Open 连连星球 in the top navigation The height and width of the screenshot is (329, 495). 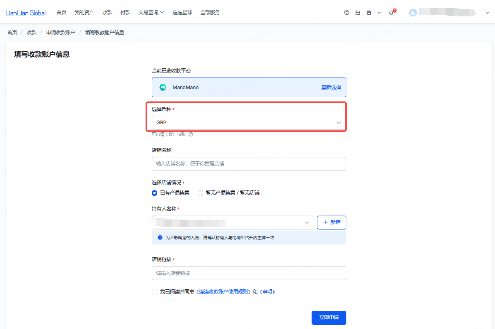pyautogui.click(x=182, y=13)
